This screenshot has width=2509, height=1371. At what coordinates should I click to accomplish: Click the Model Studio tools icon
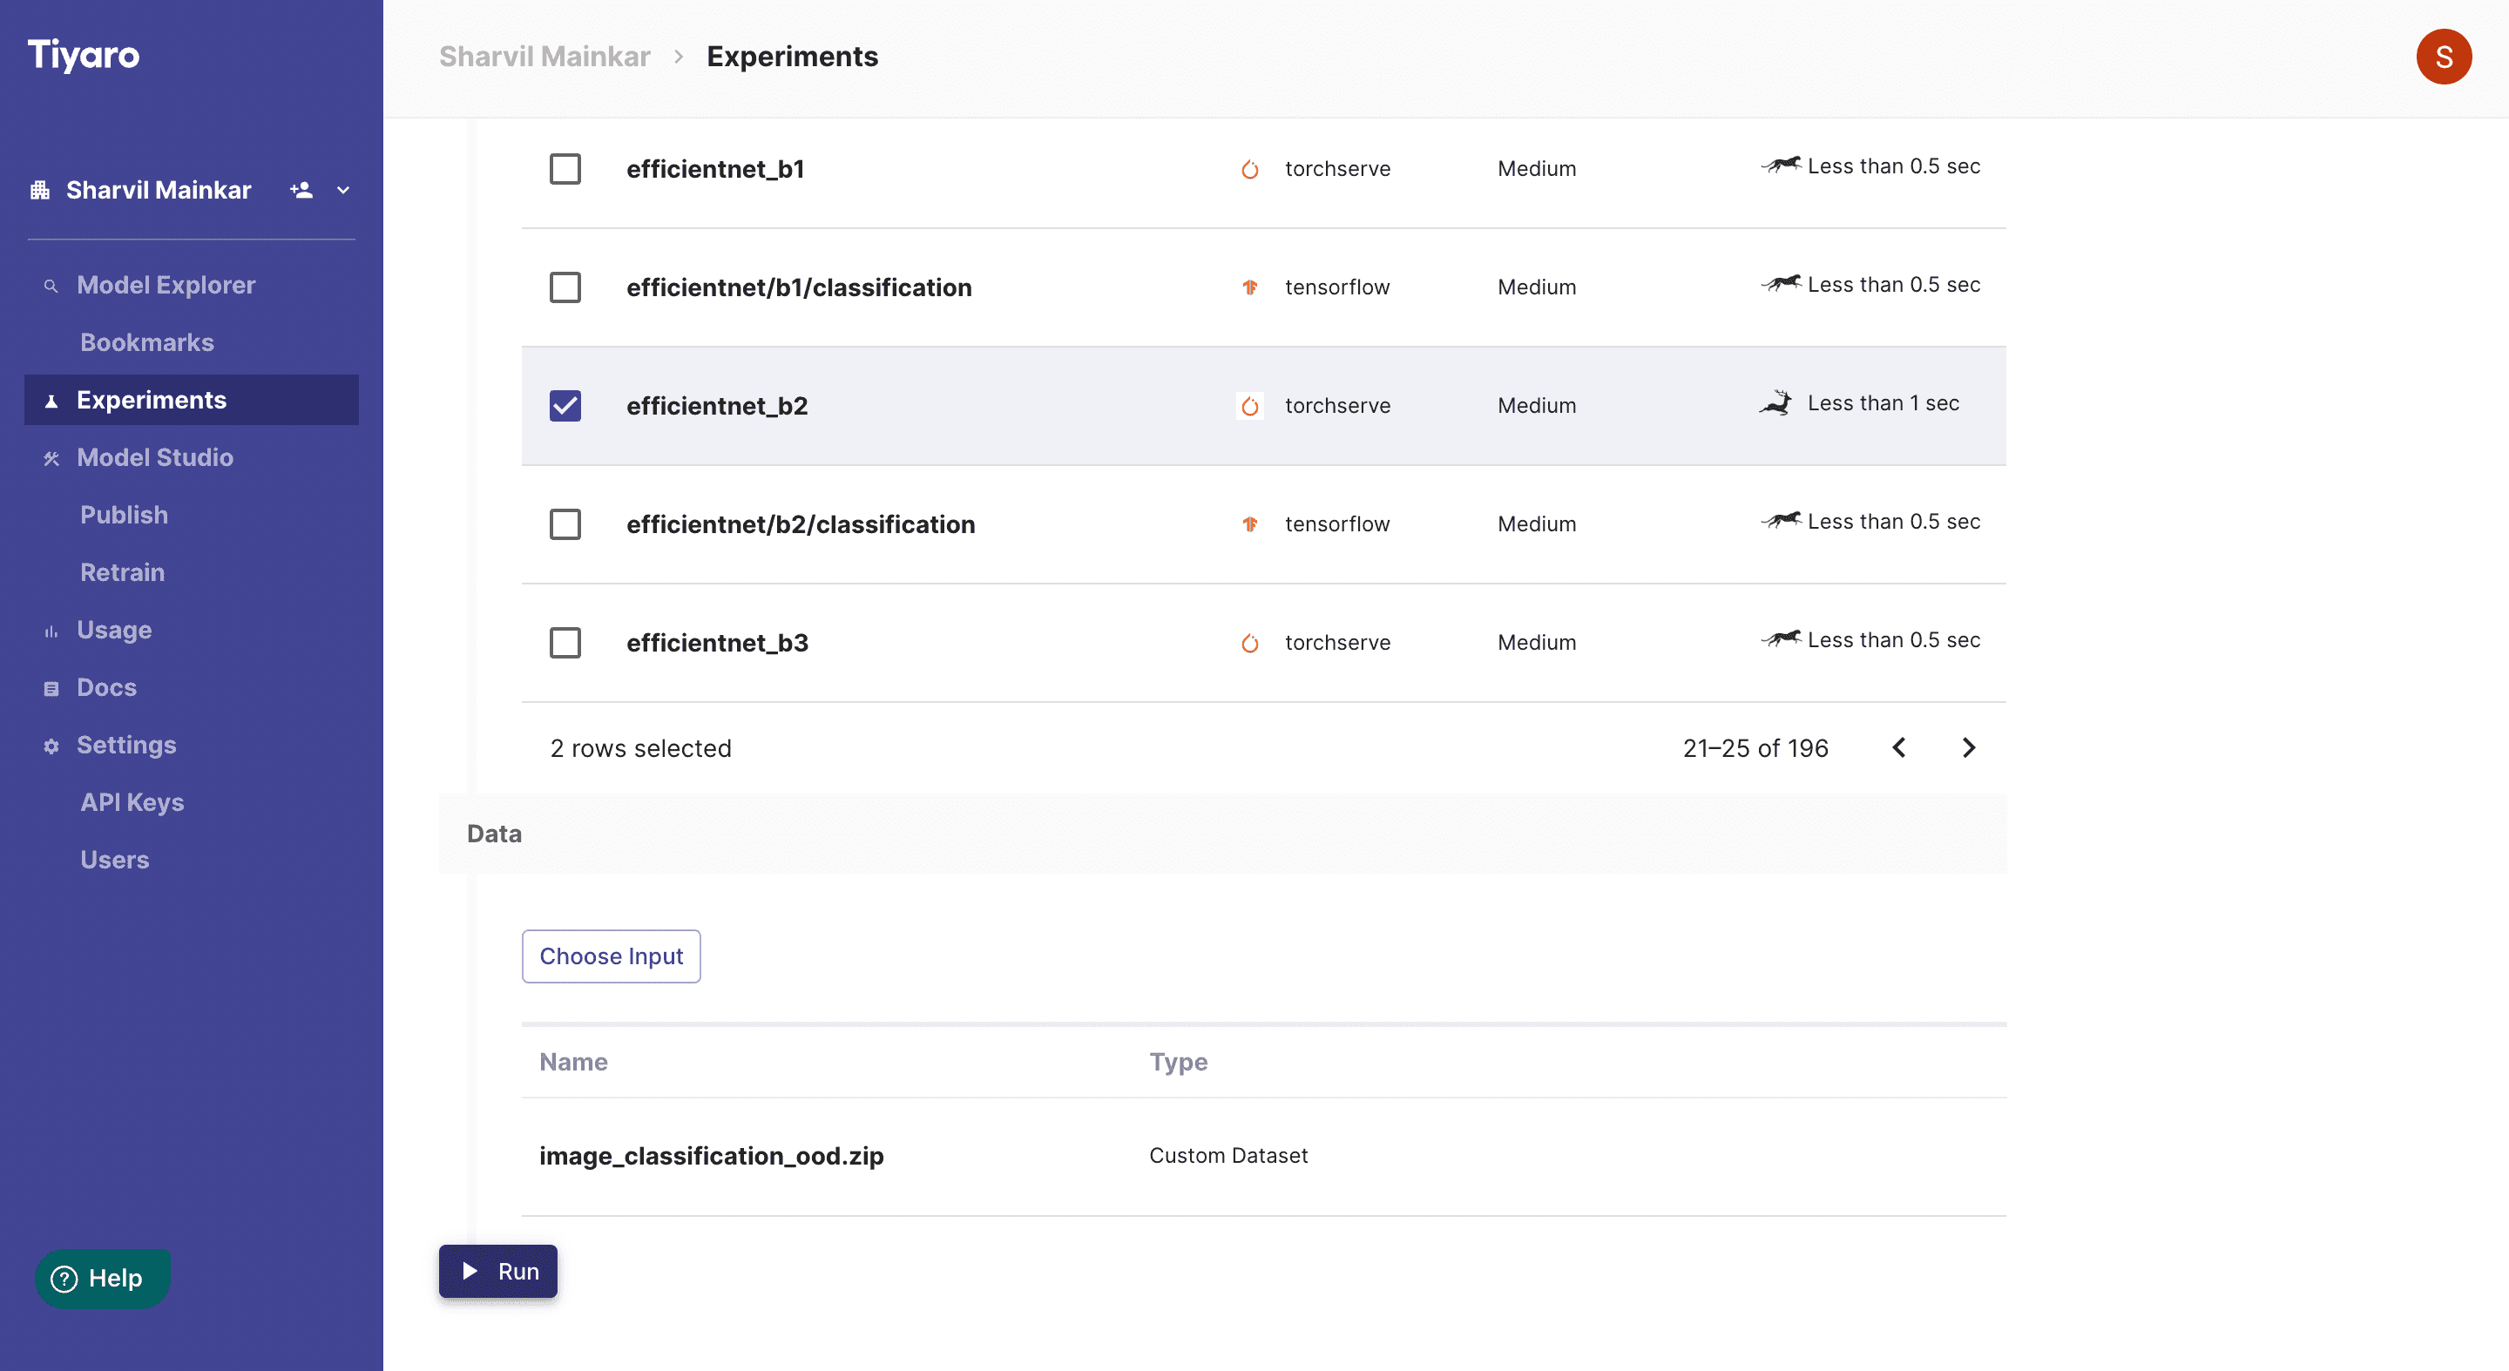(x=51, y=457)
